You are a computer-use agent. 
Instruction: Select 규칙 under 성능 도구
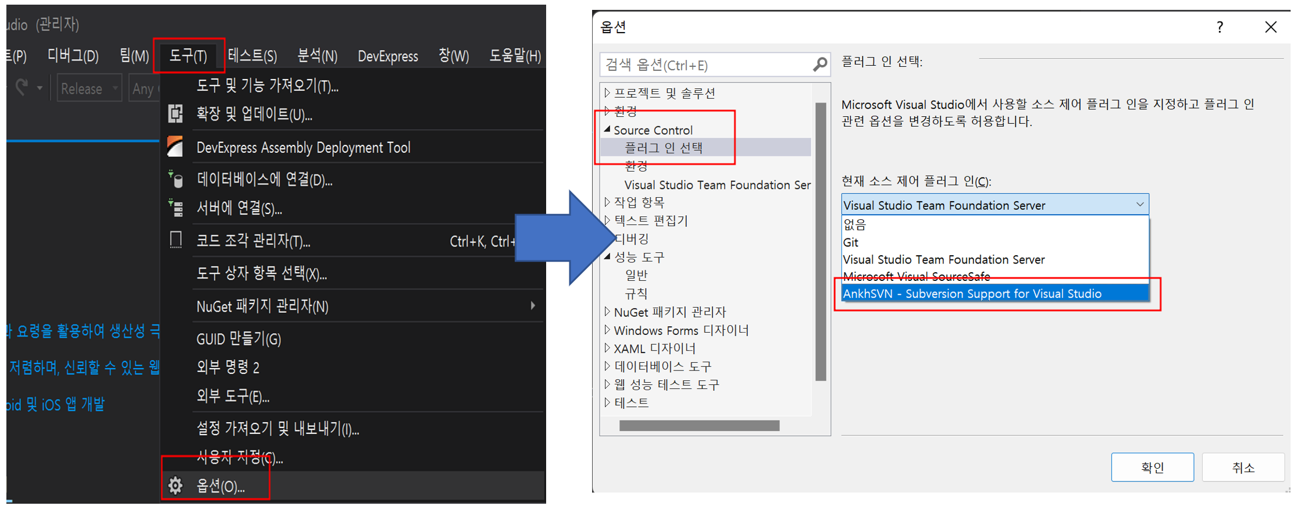click(636, 293)
